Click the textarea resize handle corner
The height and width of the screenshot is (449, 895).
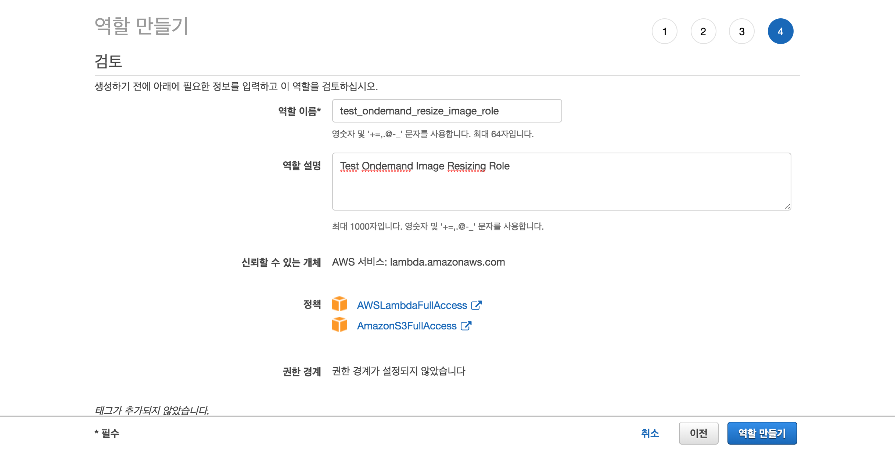[x=787, y=207]
